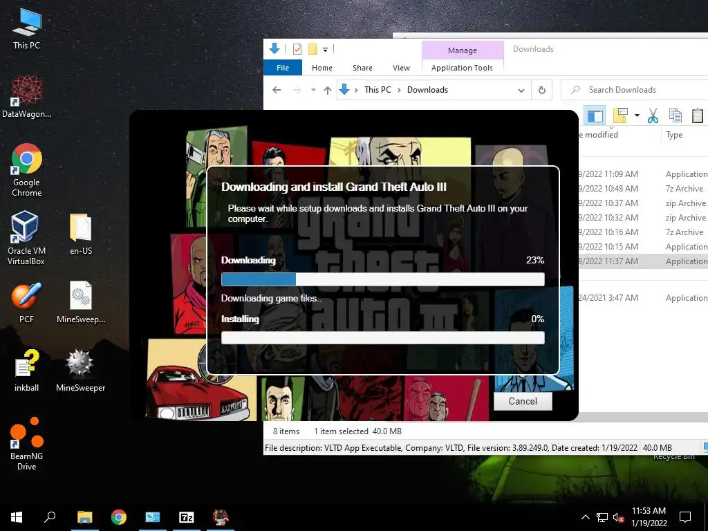This screenshot has height=531, width=708.
Task: Open PCF desktop icon
Action: 27,303
